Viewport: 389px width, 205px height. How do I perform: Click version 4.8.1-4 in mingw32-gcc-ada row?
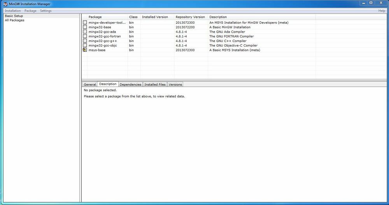(x=181, y=32)
